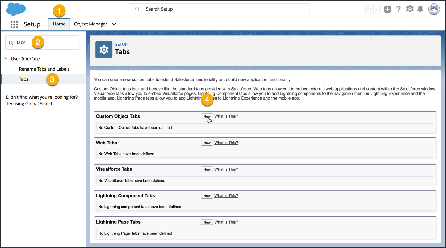
Task: Open the notifications bell
Action: 420,9
